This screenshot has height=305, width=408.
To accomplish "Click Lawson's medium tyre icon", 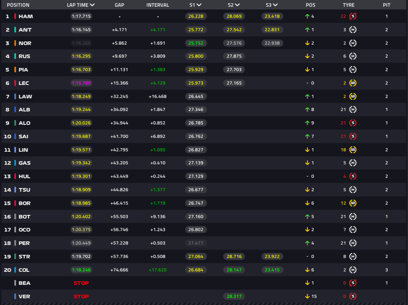I will click(353, 96).
